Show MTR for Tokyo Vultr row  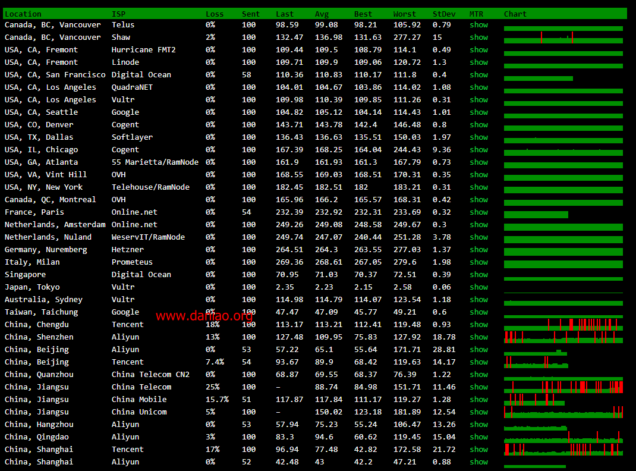pyautogui.click(x=478, y=287)
